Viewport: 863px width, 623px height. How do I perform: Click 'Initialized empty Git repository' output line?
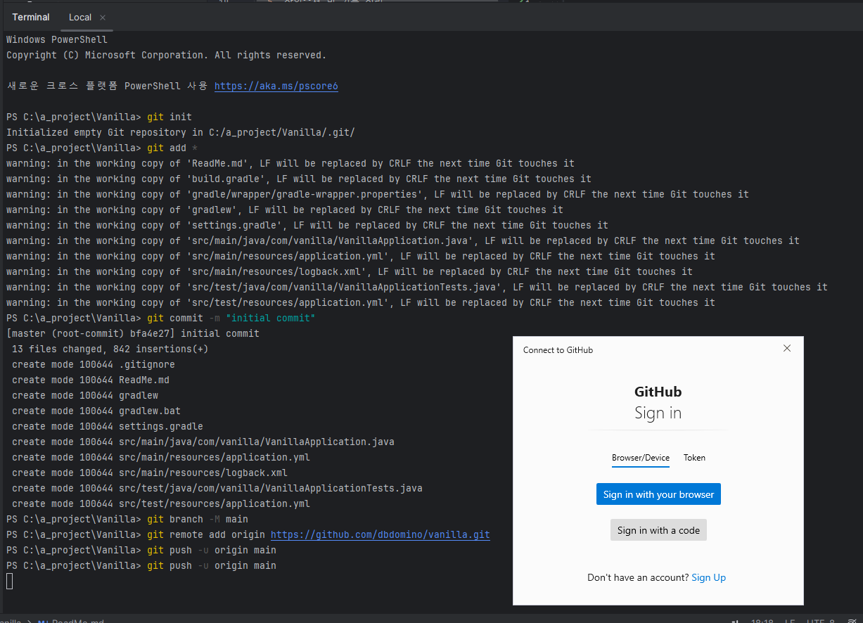click(181, 132)
